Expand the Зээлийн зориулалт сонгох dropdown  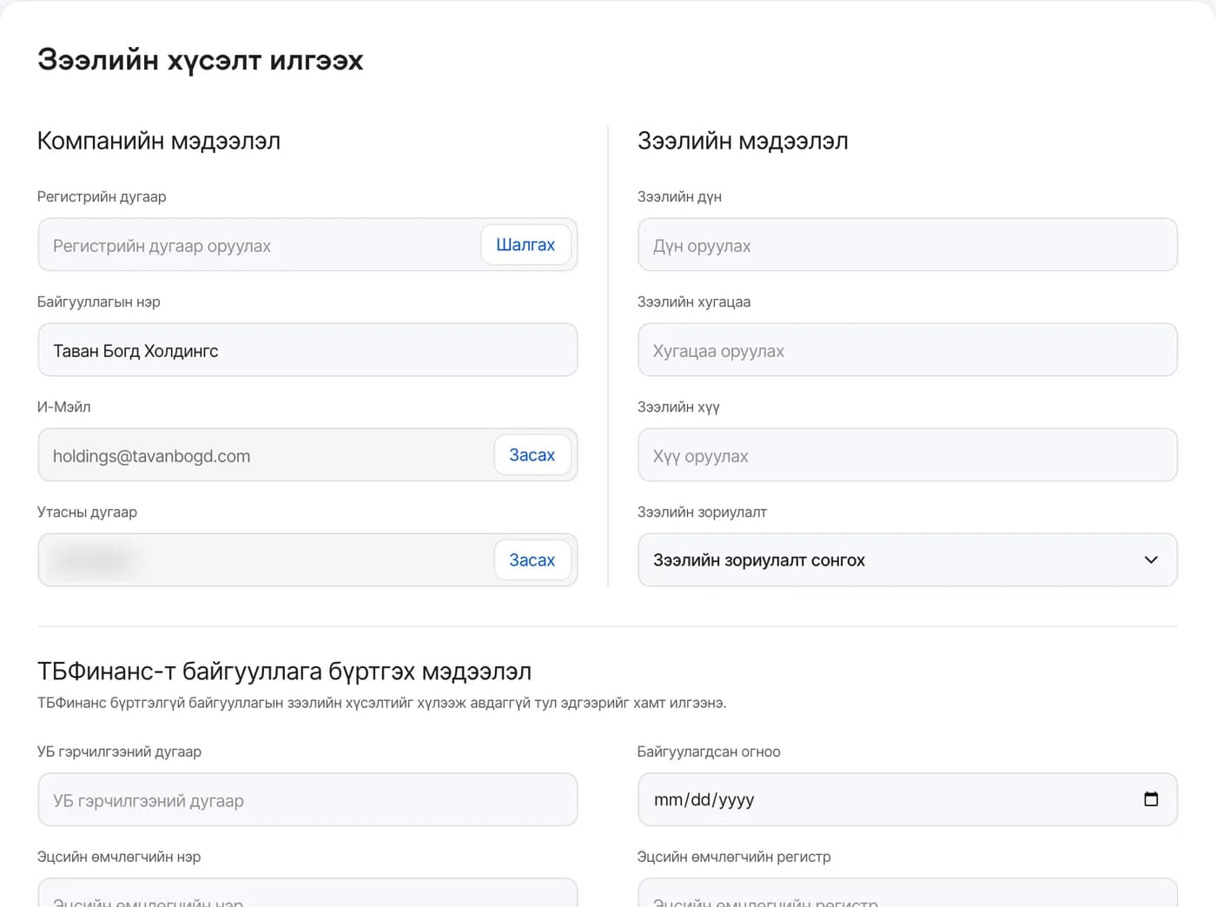tap(908, 560)
